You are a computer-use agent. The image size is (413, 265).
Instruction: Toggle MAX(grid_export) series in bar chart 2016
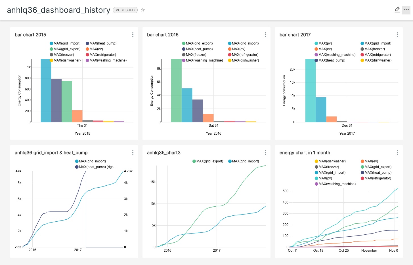tap(197, 43)
